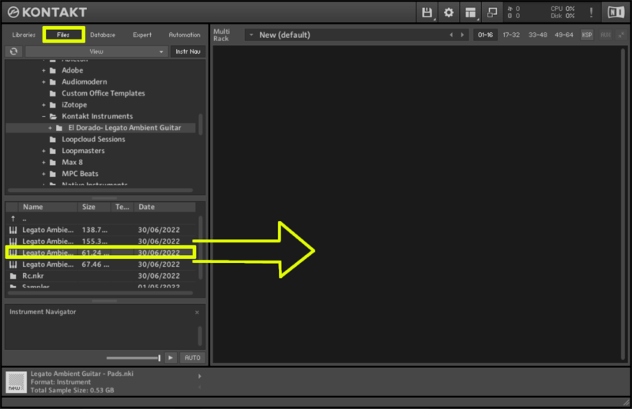632x409 pixels.
Task: Toggle the AUX sends button
Action: [605, 35]
